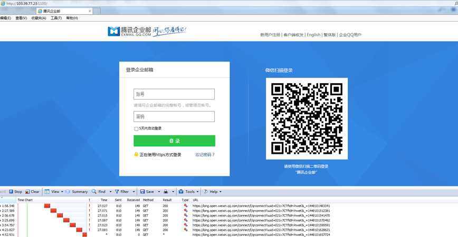Open the 收藏夹(A) browser menu
This screenshot has height=237, width=458.
(39, 18)
